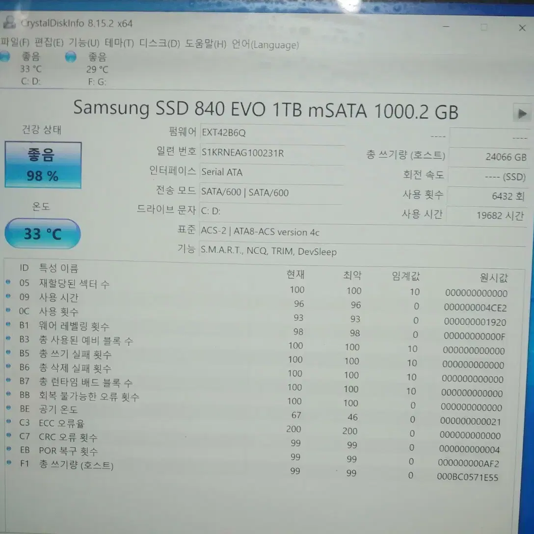Click the 33 °C temperature indicator
This screenshot has width=534, height=534.
pyautogui.click(x=43, y=234)
